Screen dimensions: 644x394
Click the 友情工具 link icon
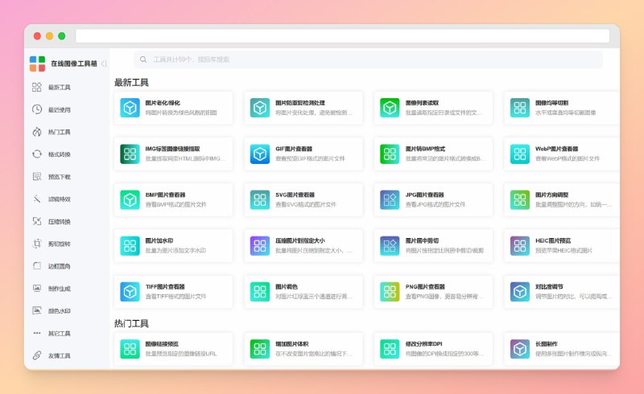pos(37,355)
